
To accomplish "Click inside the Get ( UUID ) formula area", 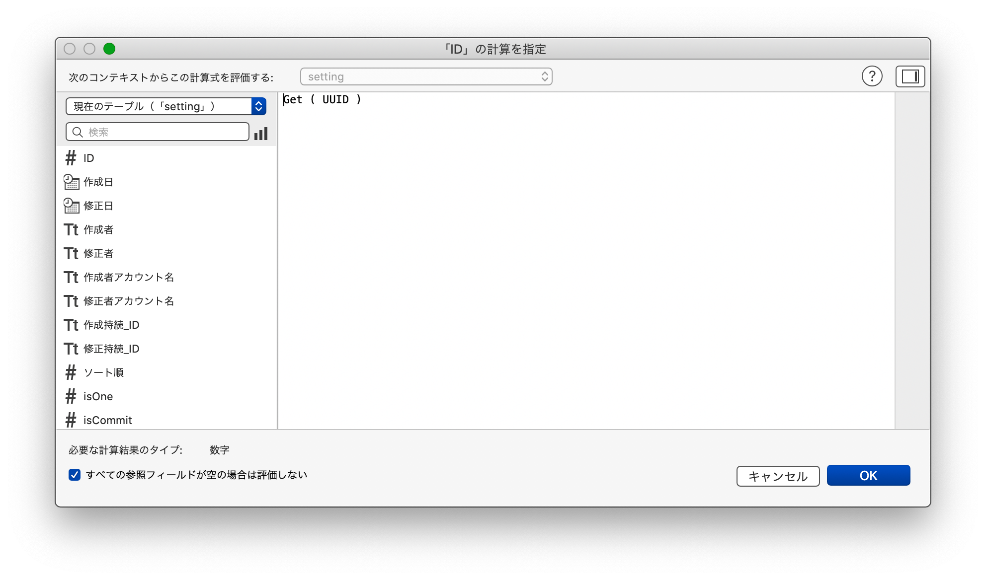I will [547, 199].
